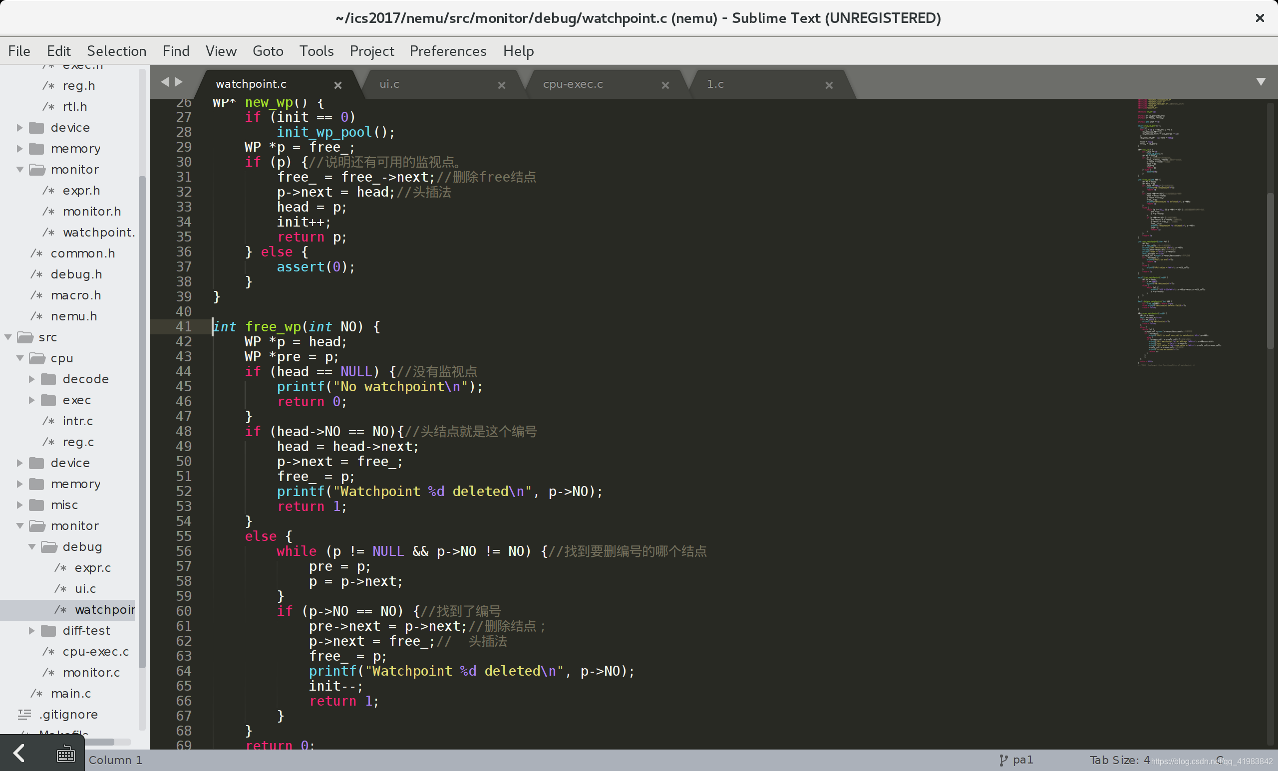Expand the first memory folder in sidebar

coord(19,149)
